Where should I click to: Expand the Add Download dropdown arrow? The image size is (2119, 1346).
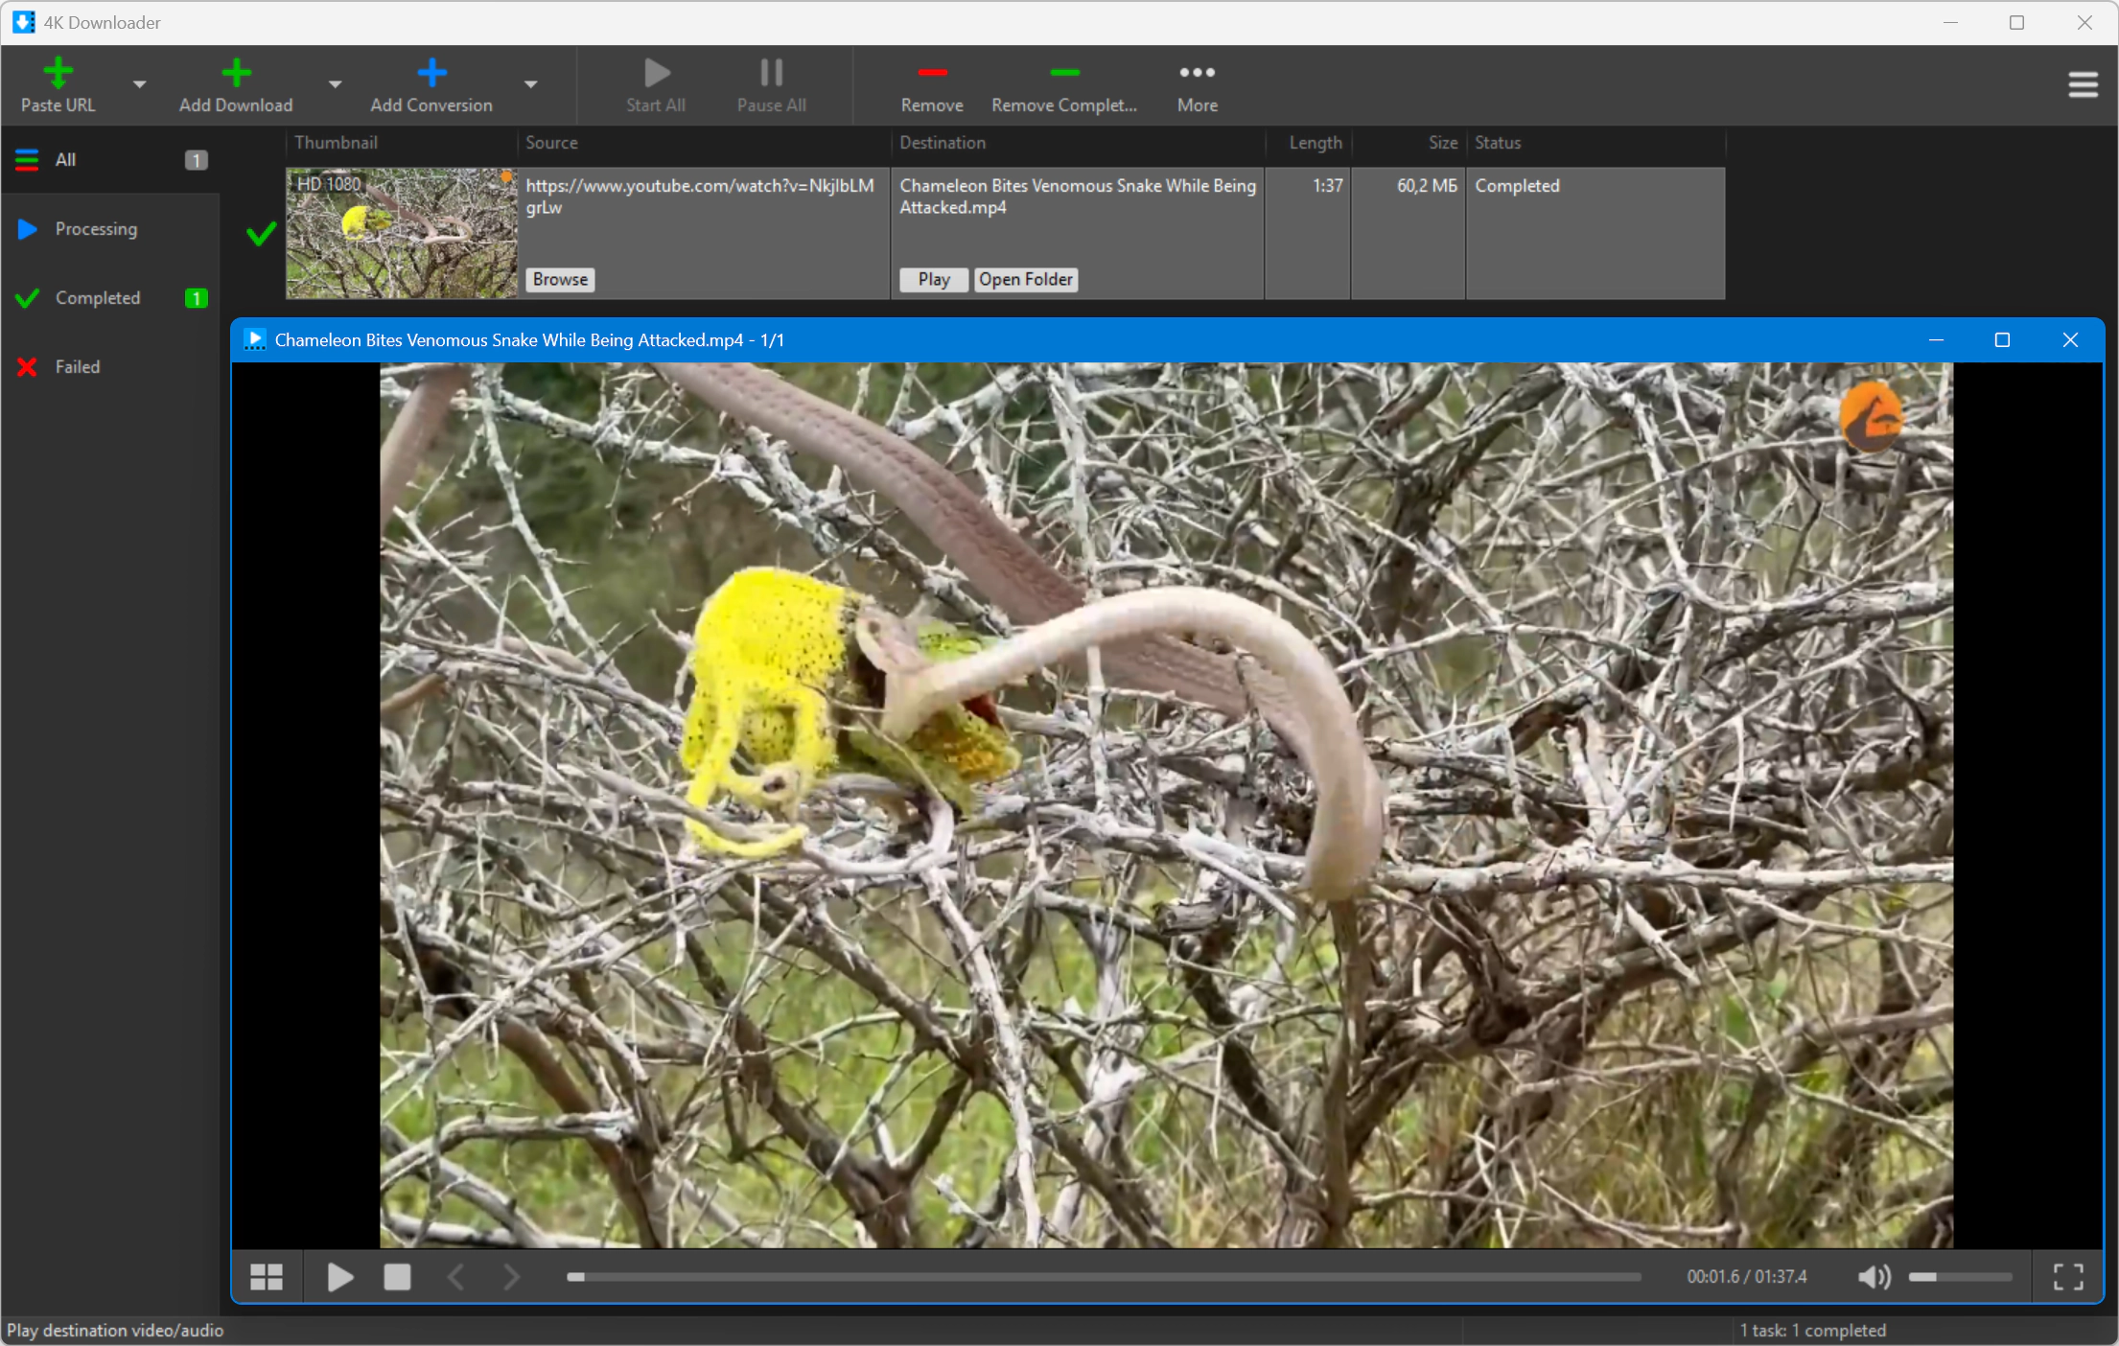point(335,84)
